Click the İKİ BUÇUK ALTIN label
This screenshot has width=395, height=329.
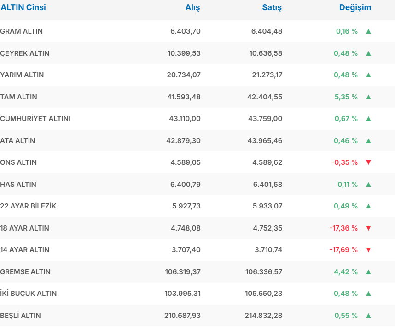click(29, 294)
